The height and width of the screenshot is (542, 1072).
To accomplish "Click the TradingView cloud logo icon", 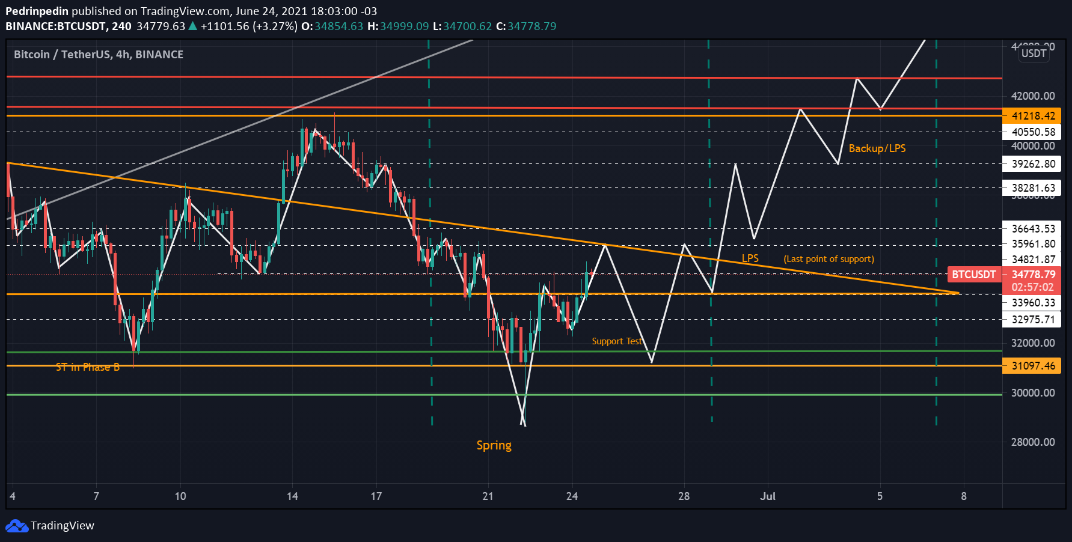I will click(x=17, y=526).
